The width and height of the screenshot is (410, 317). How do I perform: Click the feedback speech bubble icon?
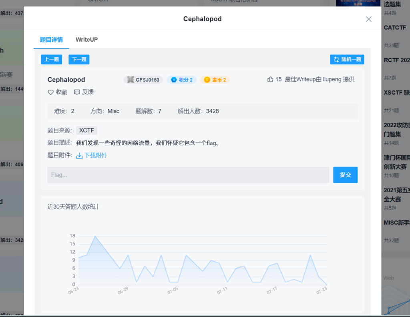tap(77, 92)
